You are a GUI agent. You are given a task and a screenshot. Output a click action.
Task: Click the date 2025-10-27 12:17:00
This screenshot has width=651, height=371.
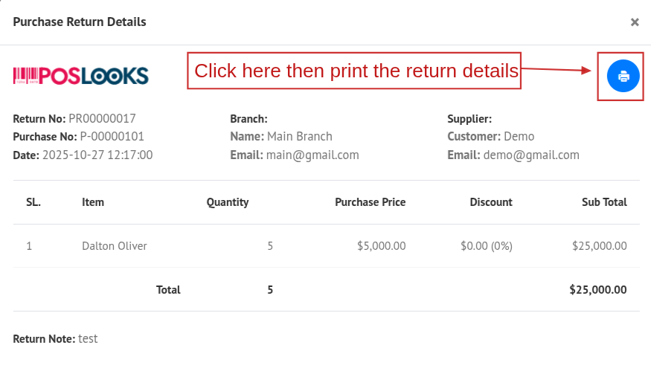(97, 155)
